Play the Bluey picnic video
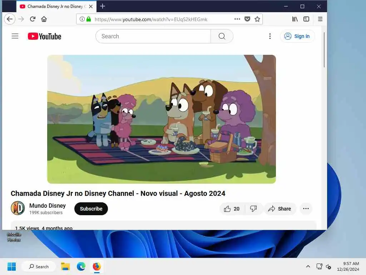The image size is (366, 275). (x=162, y=119)
